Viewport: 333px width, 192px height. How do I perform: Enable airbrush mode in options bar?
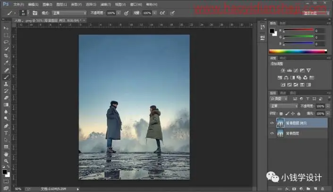162,13
